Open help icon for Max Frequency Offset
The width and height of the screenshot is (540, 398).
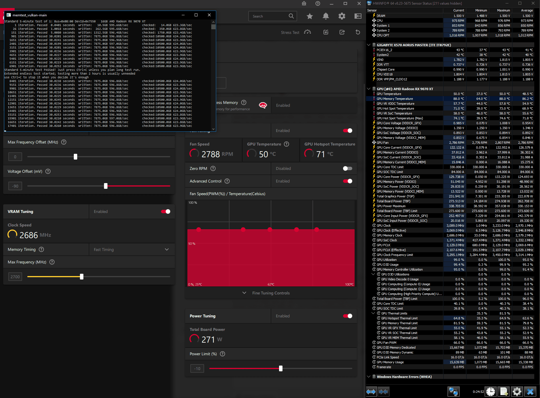click(64, 142)
